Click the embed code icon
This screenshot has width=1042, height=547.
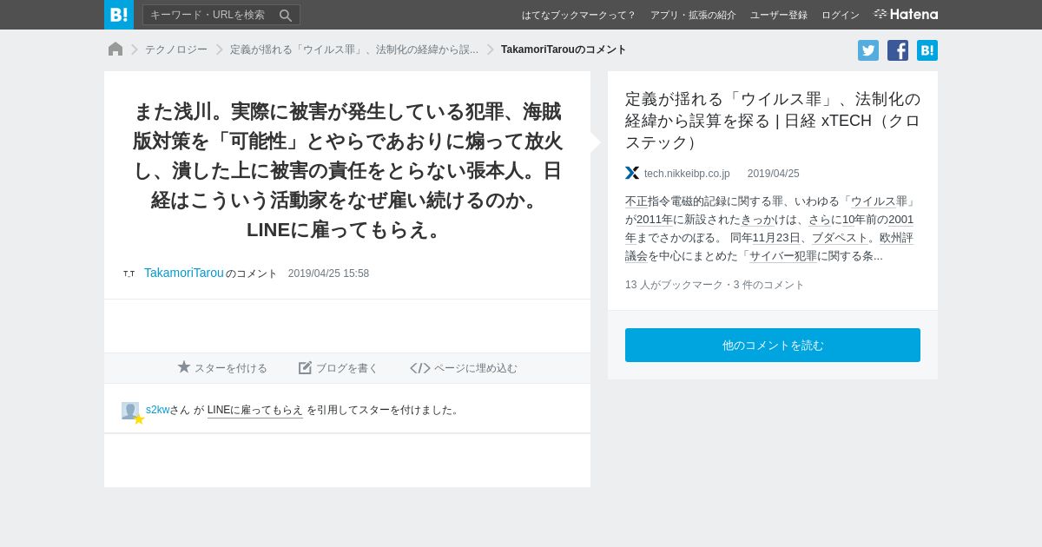coord(420,368)
